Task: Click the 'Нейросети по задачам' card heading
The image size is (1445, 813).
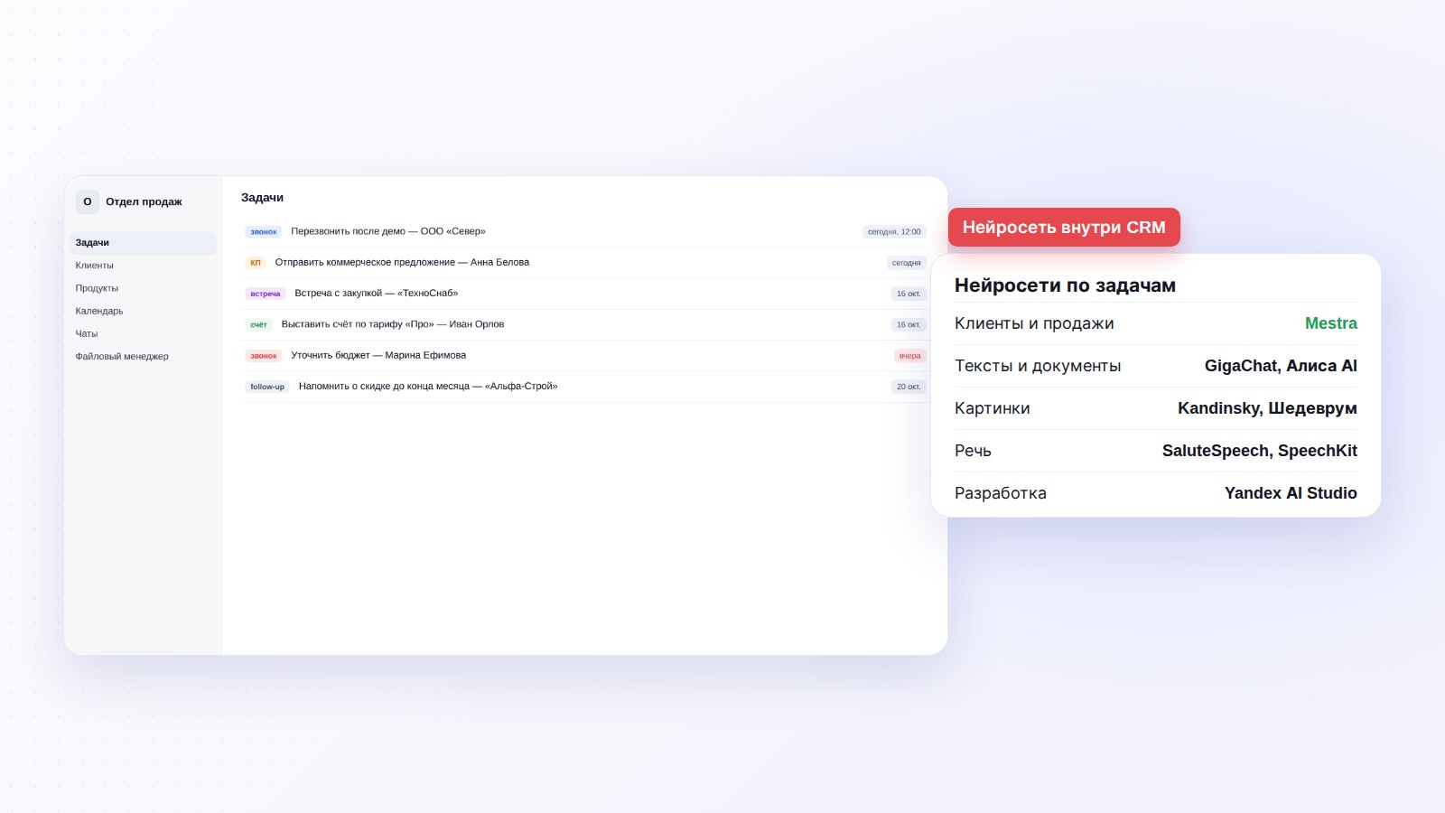Action: [x=1065, y=285]
